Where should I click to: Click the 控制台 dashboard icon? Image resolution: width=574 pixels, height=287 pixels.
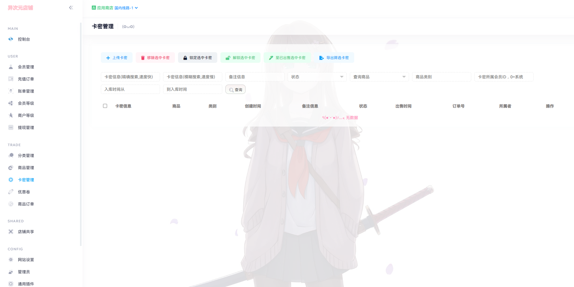(x=11, y=39)
